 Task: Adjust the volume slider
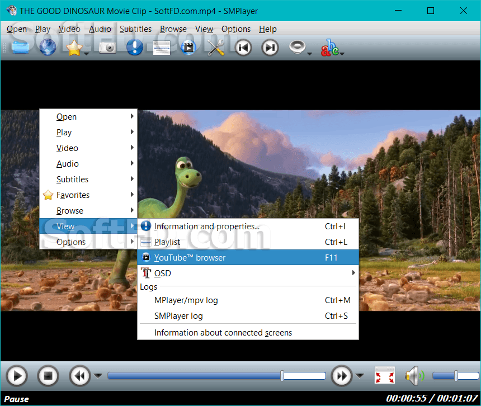pos(455,376)
